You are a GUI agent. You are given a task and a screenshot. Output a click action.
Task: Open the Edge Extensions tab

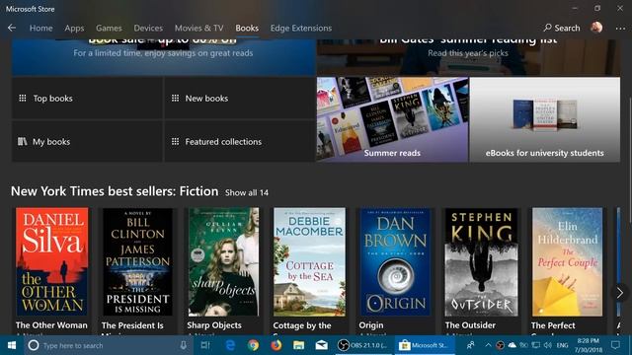[x=300, y=28]
